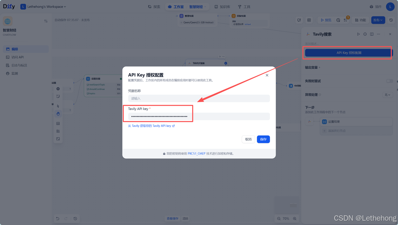The height and width of the screenshot is (225, 398).
Task: Click the undo icon at canvas bottom
Action: pos(58,218)
